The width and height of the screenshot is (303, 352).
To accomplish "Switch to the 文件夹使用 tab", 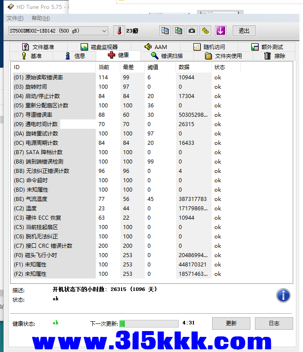I will 224,56.
